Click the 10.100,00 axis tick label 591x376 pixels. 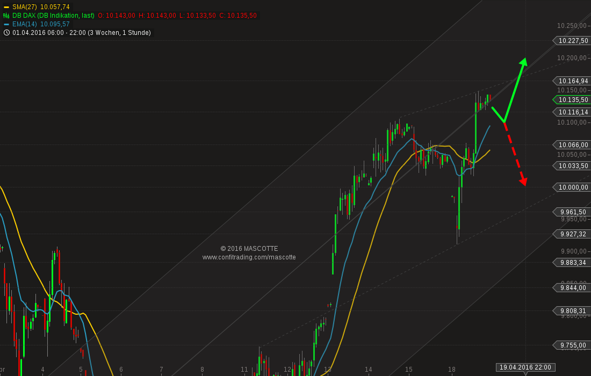point(572,122)
